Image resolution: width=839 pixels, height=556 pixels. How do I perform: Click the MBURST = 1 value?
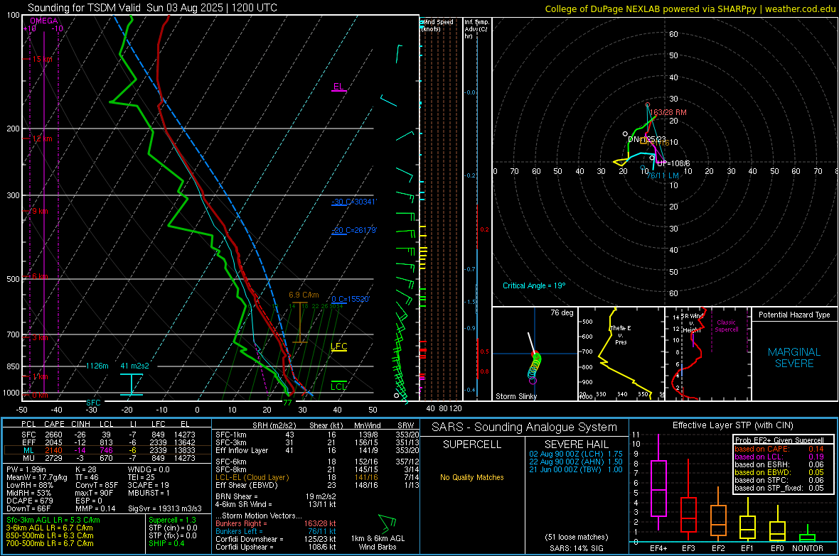pos(149,493)
